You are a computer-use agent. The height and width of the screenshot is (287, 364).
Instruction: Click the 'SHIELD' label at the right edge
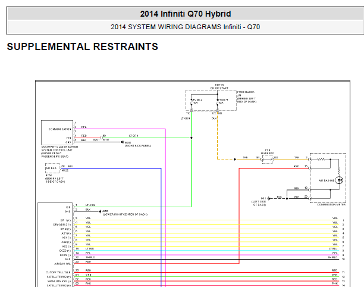(332, 257)
